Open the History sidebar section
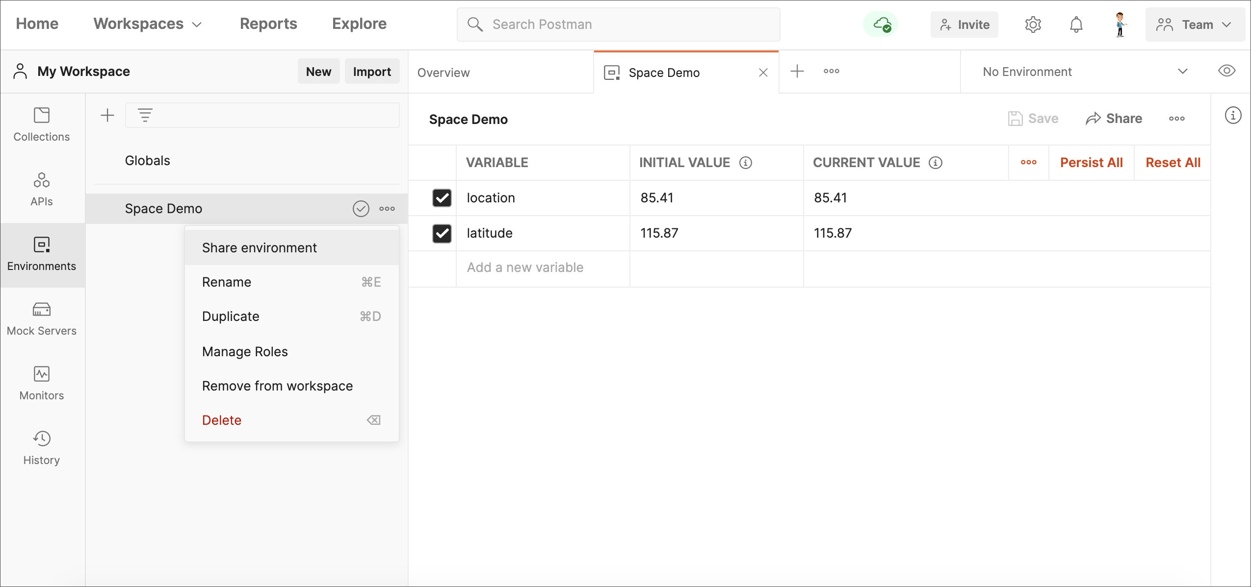 (x=42, y=449)
